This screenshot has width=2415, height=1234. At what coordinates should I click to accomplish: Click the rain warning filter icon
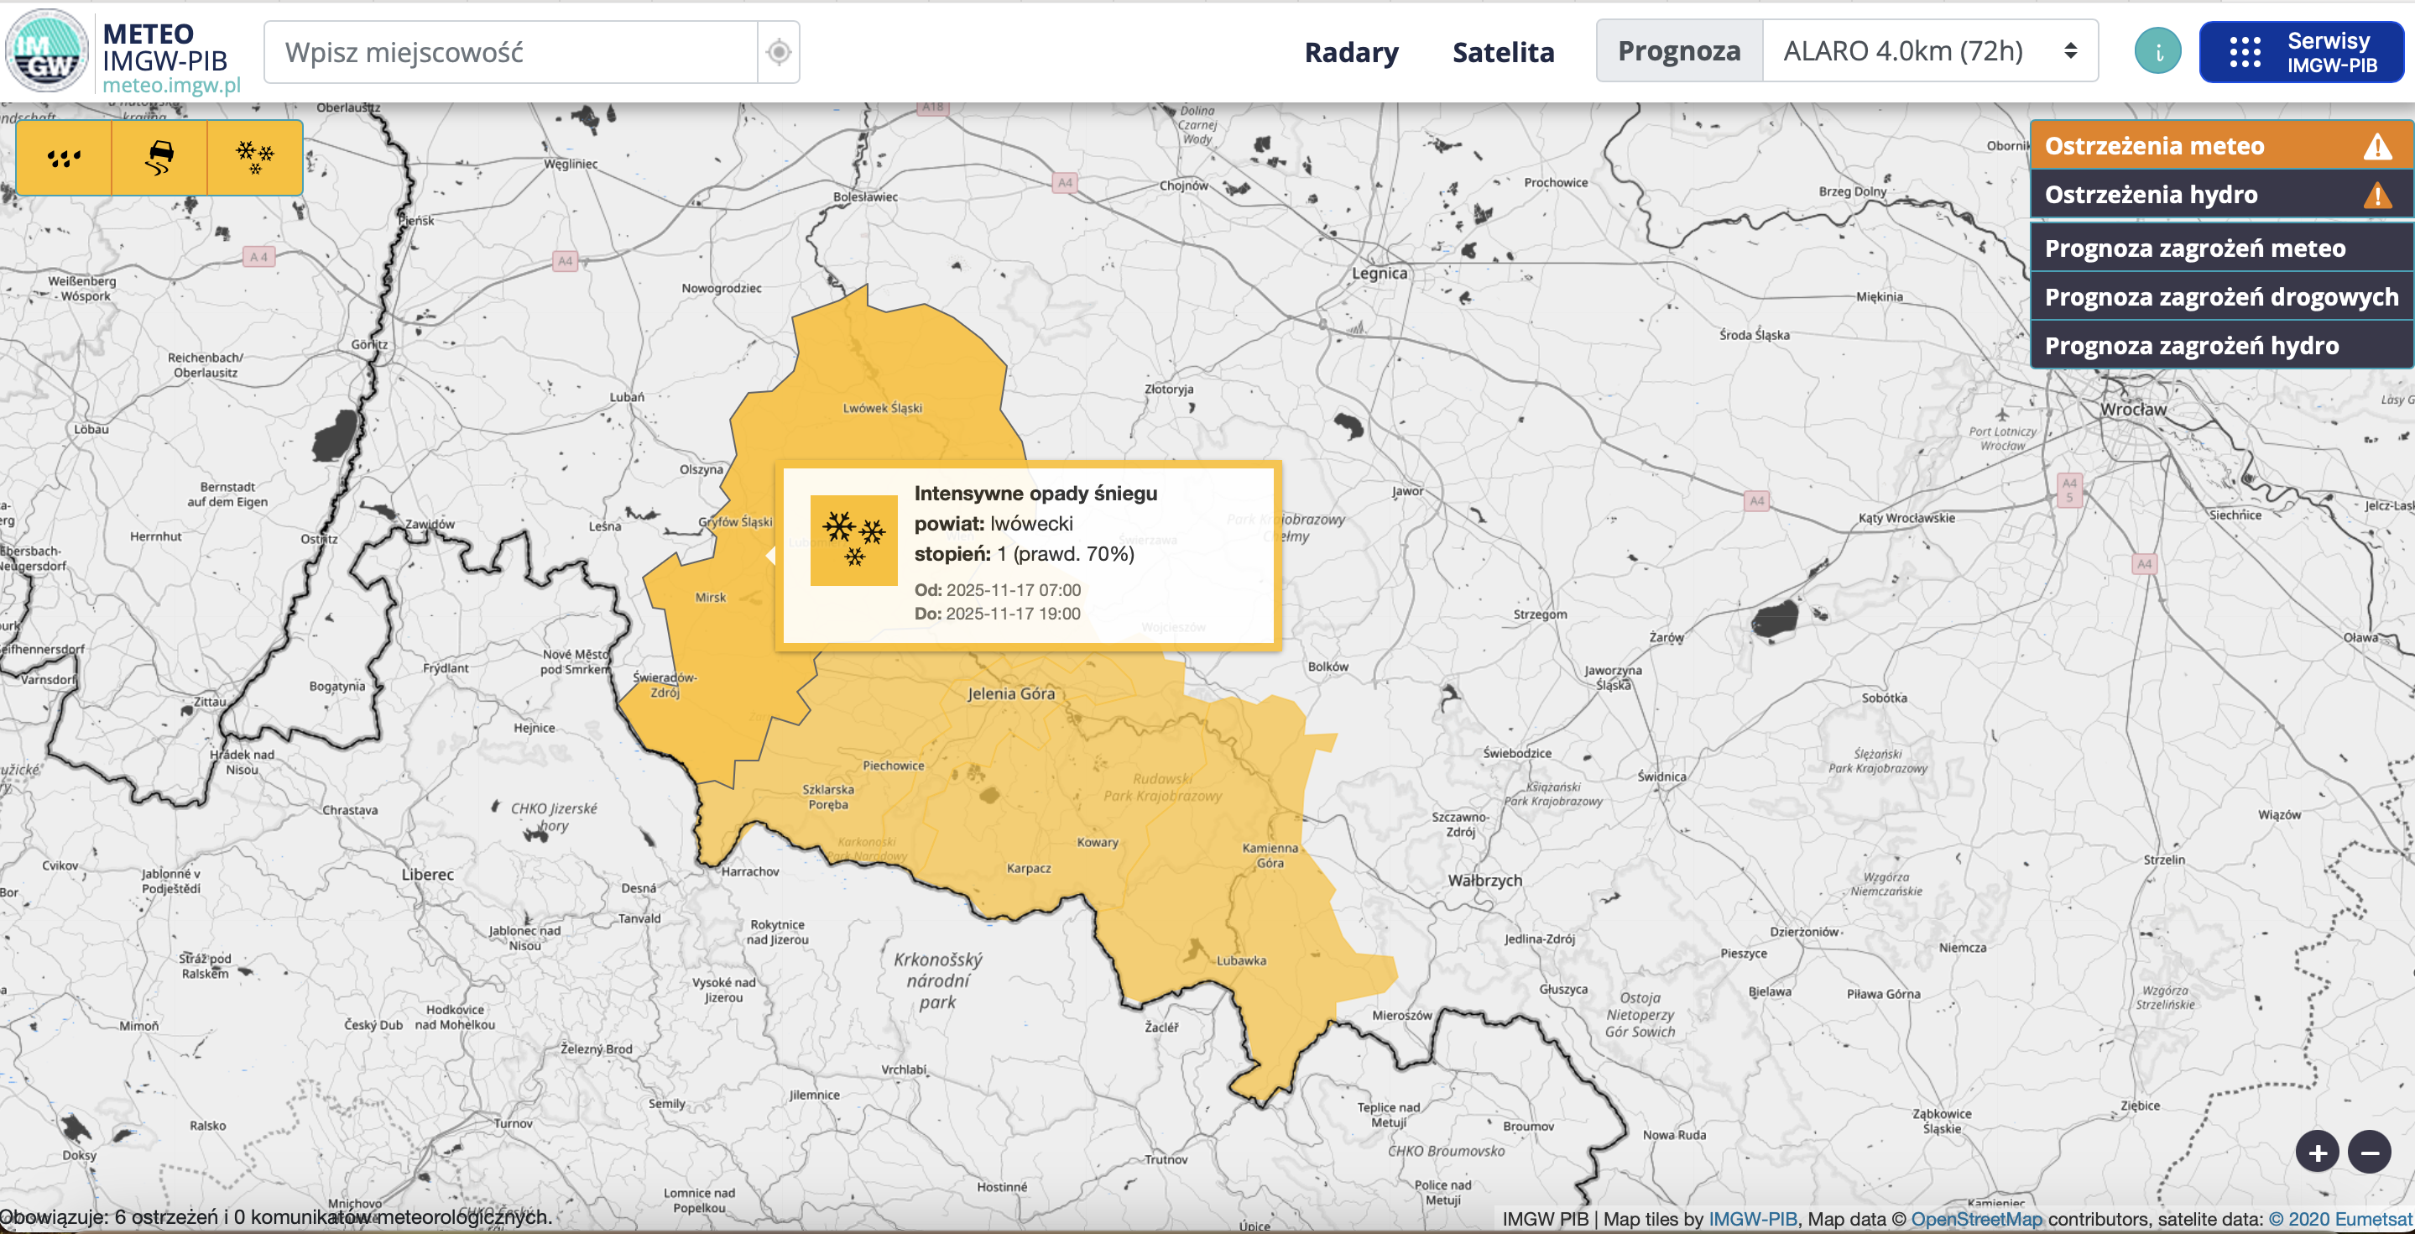(64, 158)
